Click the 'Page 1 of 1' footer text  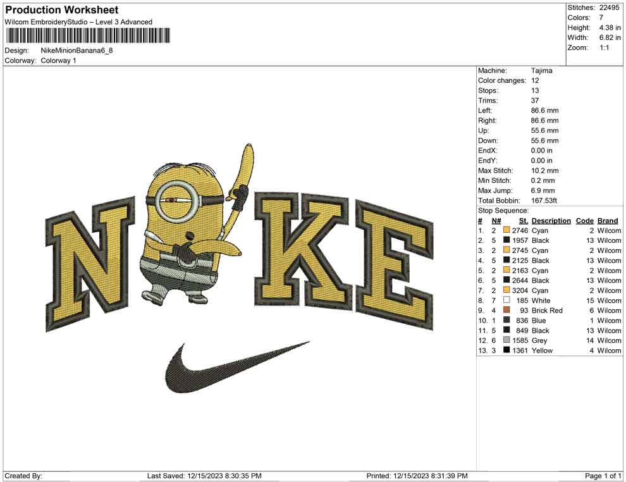pyautogui.click(x=603, y=476)
